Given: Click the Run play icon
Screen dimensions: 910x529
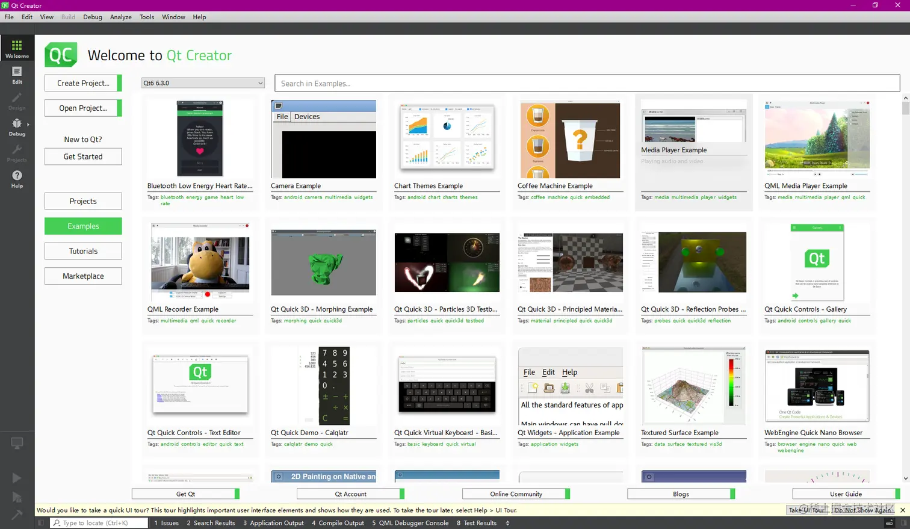Looking at the screenshot, I should [x=17, y=478].
